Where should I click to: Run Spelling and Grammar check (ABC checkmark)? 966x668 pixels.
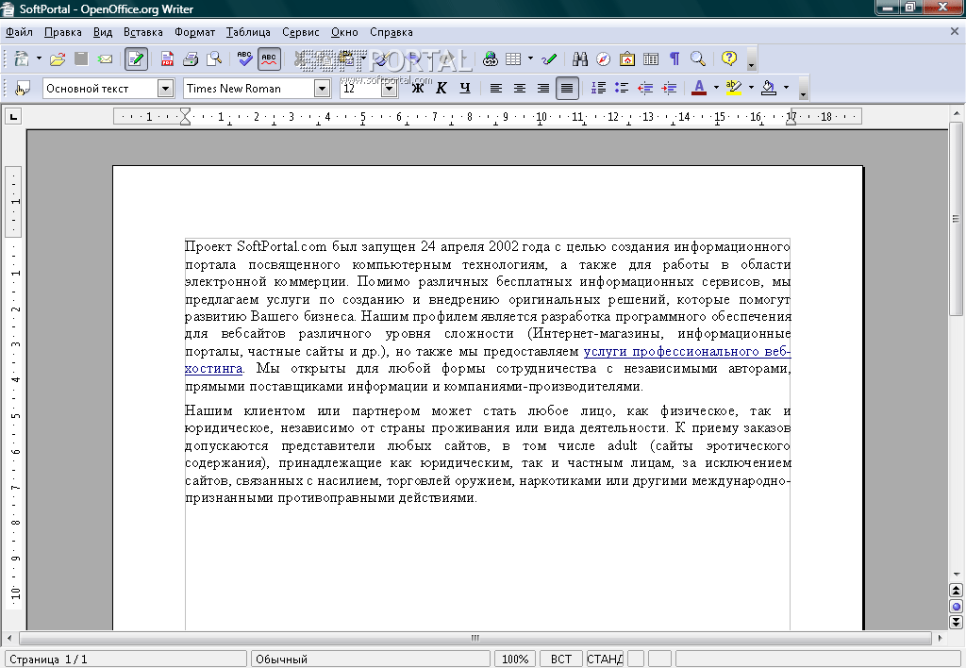(x=245, y=58)
